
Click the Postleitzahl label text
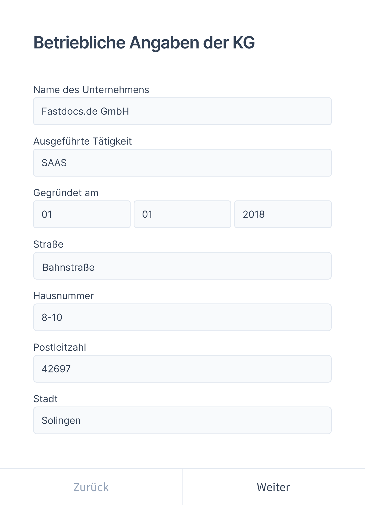[60, 348]
